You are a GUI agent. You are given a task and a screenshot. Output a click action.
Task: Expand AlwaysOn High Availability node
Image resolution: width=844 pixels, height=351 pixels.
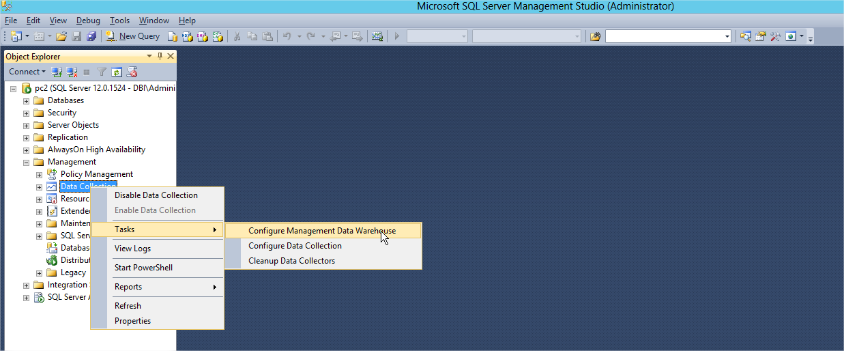[27, 150]
